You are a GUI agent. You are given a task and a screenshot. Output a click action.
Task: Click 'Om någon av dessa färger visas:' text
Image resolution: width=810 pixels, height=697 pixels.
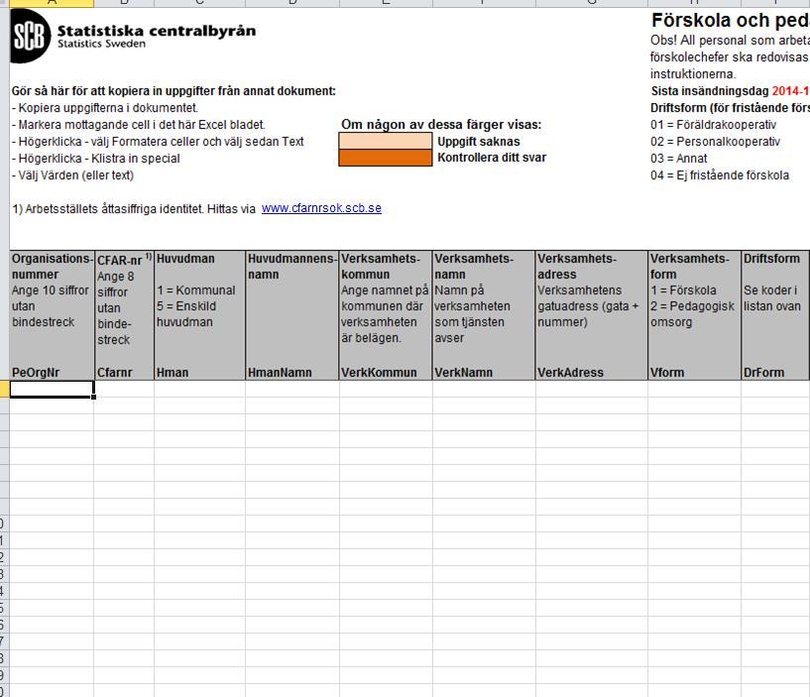tap(441, 125)
